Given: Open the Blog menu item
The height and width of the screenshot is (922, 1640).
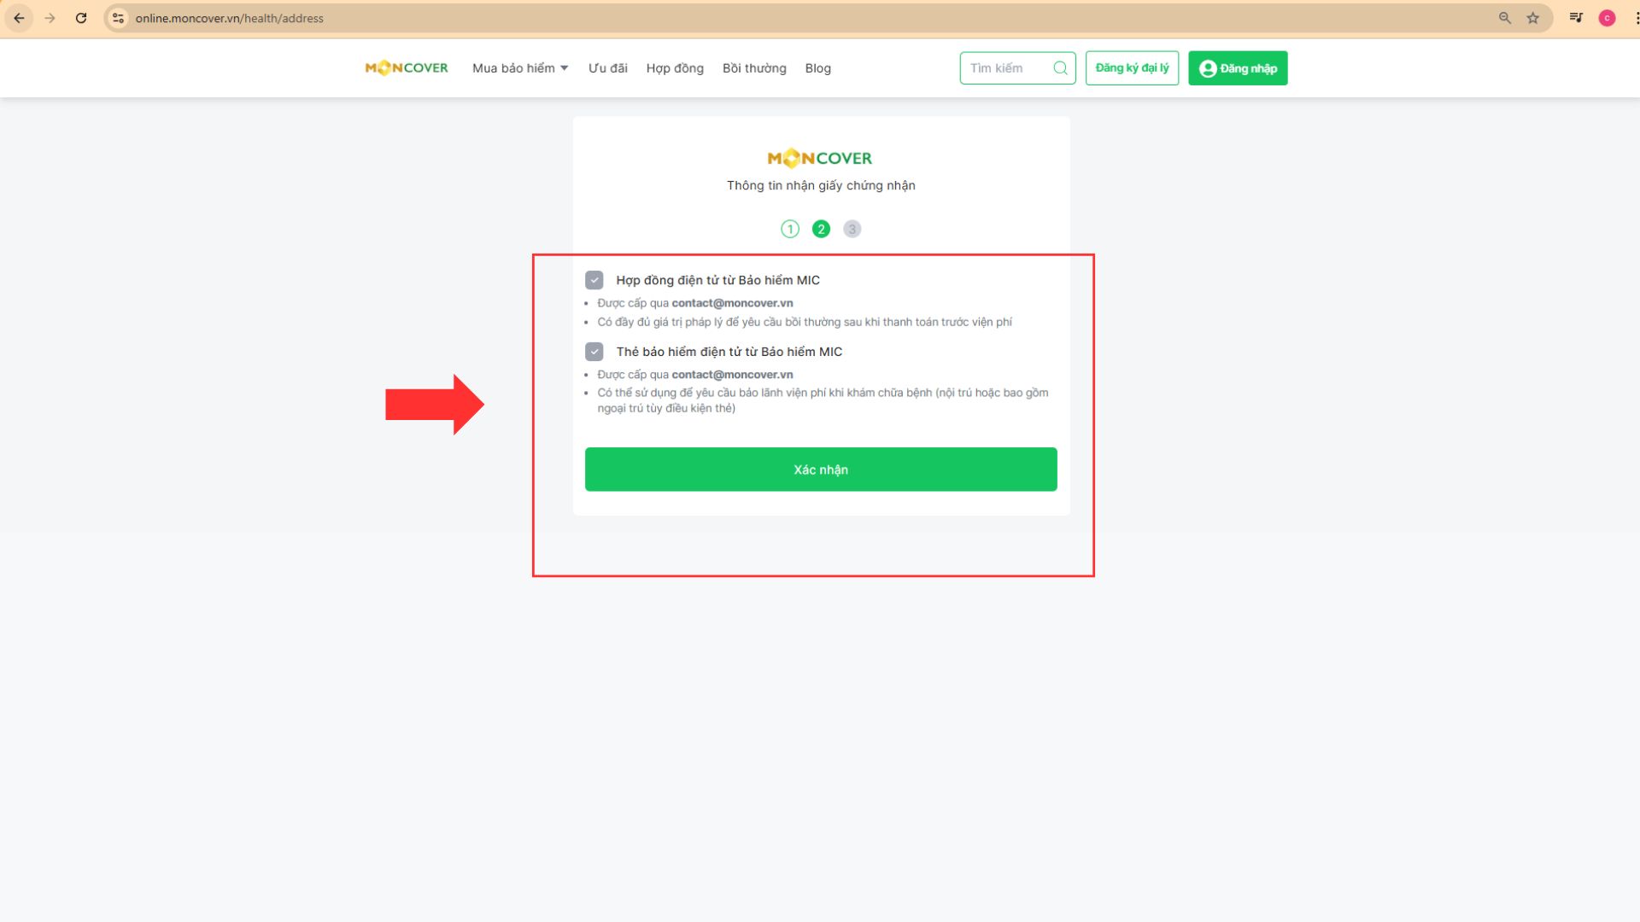Looking at the screenshot, I should [x=817, y=68].
